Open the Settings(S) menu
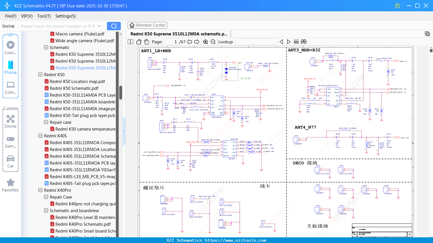 tap(65, 16)
